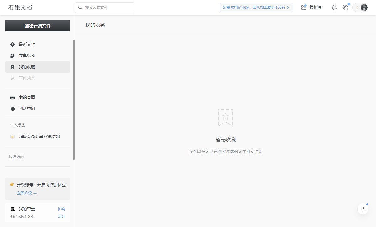This screenshot has width=376, height=227.
Task: Click the people icon for 共享给我
Action: pos(13,56)
